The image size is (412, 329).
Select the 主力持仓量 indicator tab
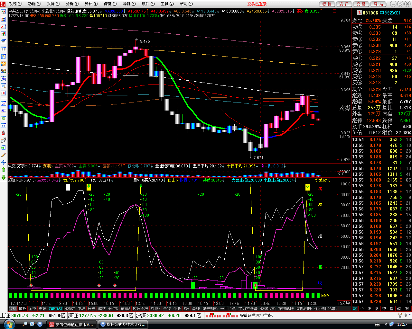coord(248,309)
